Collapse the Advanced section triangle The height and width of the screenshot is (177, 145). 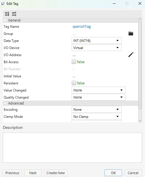[x=5, y=103]
